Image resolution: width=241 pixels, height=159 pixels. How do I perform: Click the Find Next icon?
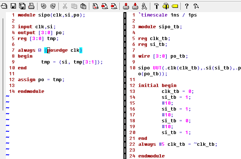click(104, 6)
